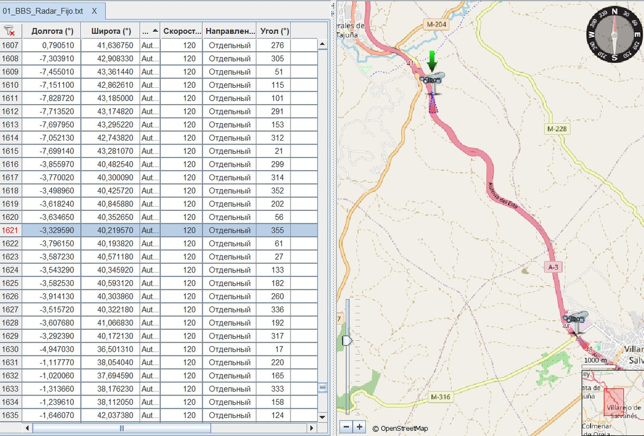Click the M-316 road label on map

pos(440,397)
